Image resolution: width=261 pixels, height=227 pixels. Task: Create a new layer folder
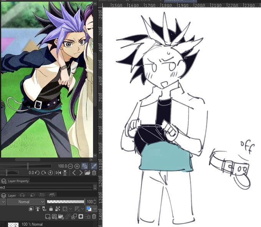(61, 216)
